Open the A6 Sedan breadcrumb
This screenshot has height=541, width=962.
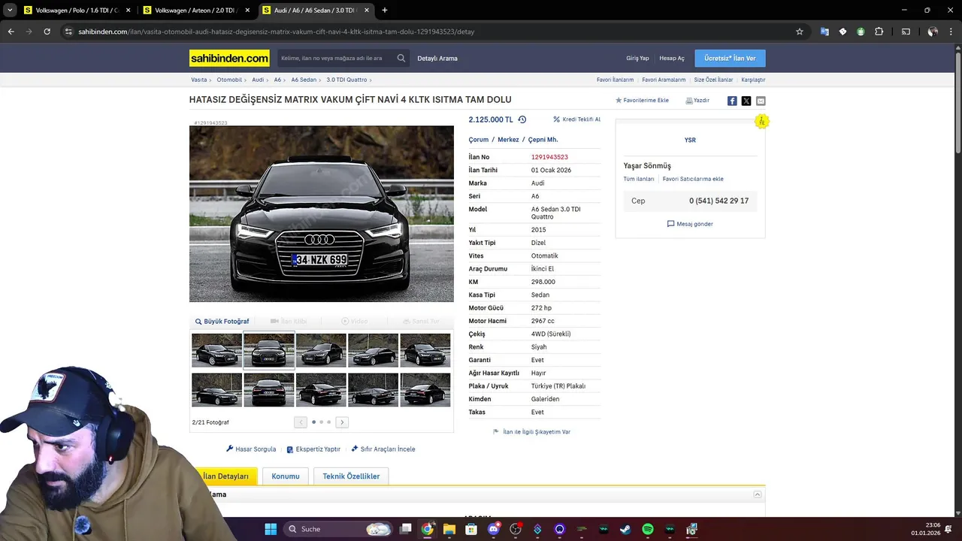point(304,80)
